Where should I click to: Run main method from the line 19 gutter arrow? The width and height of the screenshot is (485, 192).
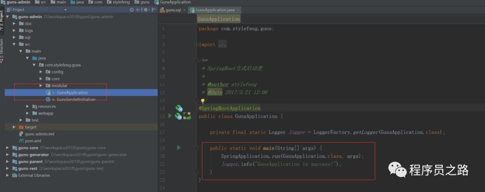coord(178,147)
